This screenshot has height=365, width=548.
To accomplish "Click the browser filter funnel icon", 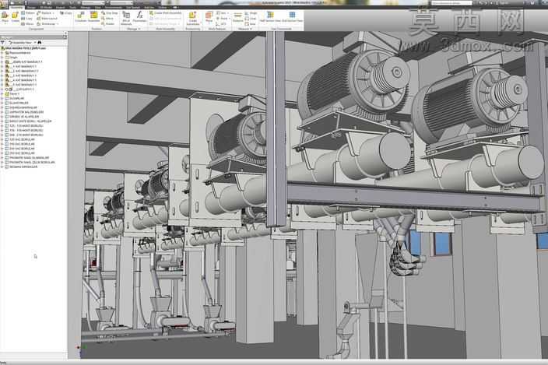I will click(x=3, y=42).
